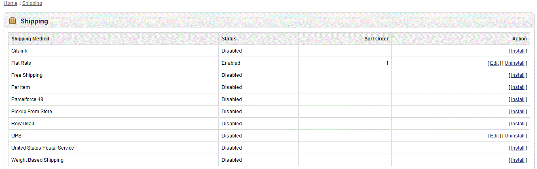Edit the UPS shipping method

pyautogui.click(x=494, y=136)
